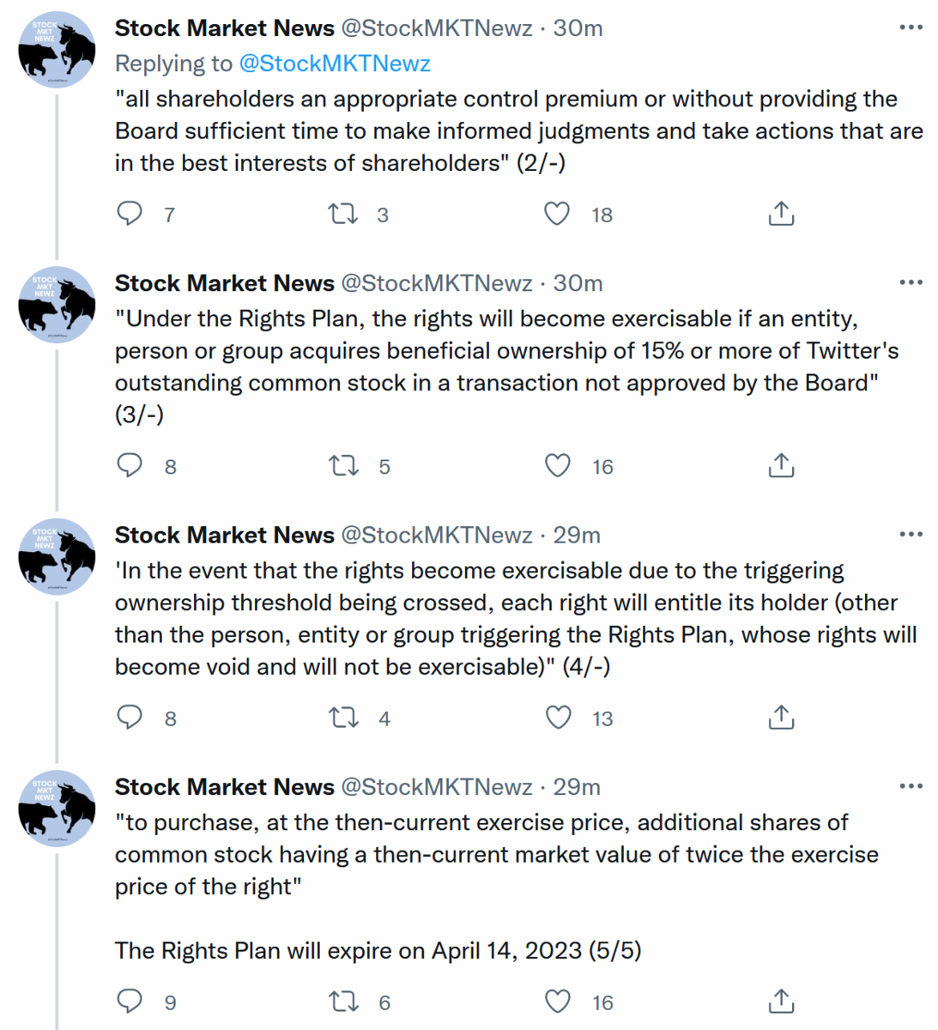Viewport: 938px width, 1030px height.
Task: Click the @StockMKTNewz reply-to mention link
Action: point(335,64)
